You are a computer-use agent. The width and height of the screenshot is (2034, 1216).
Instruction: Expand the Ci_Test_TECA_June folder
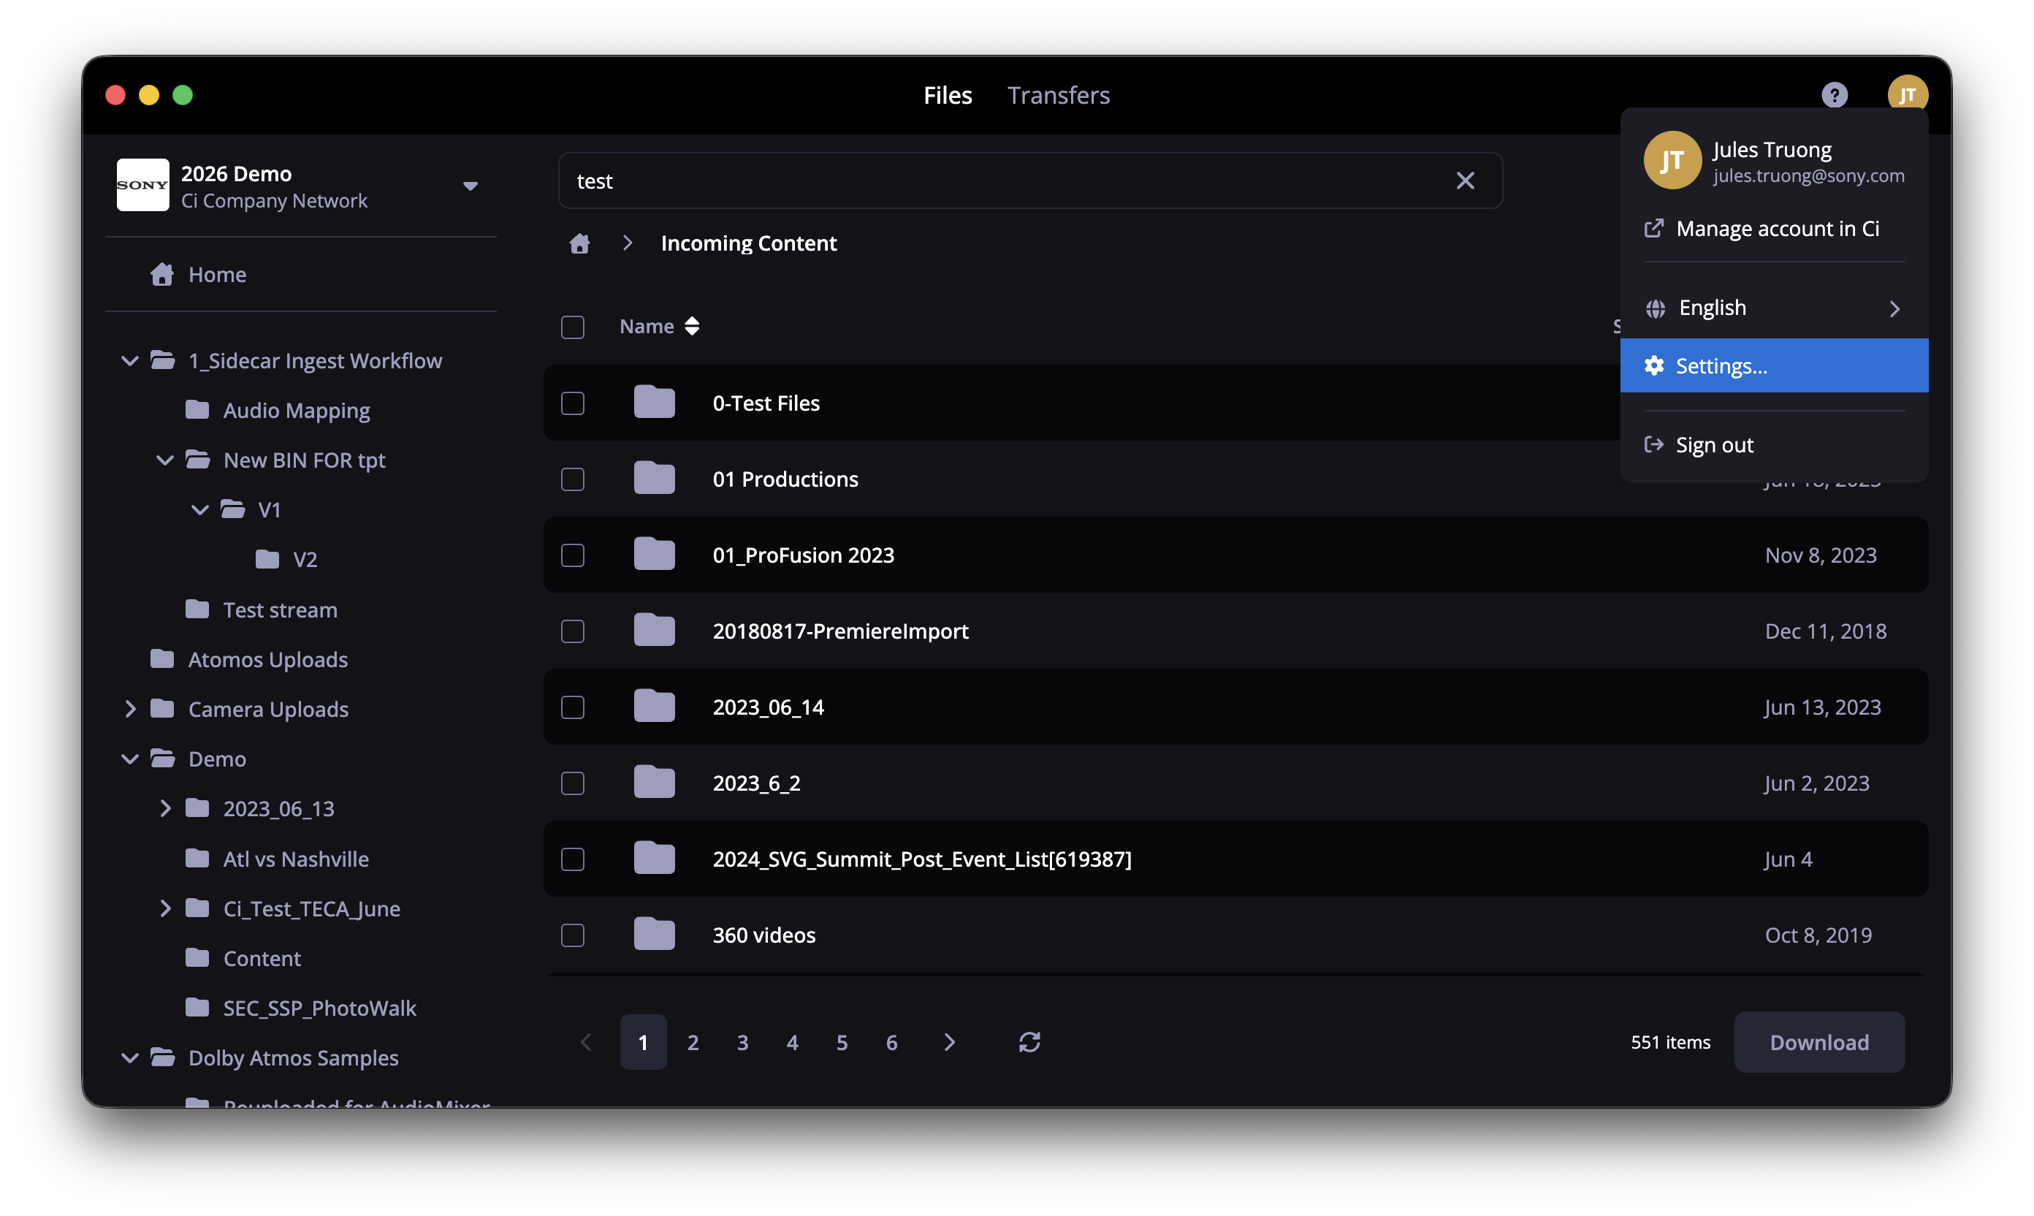tap(164, 908)
